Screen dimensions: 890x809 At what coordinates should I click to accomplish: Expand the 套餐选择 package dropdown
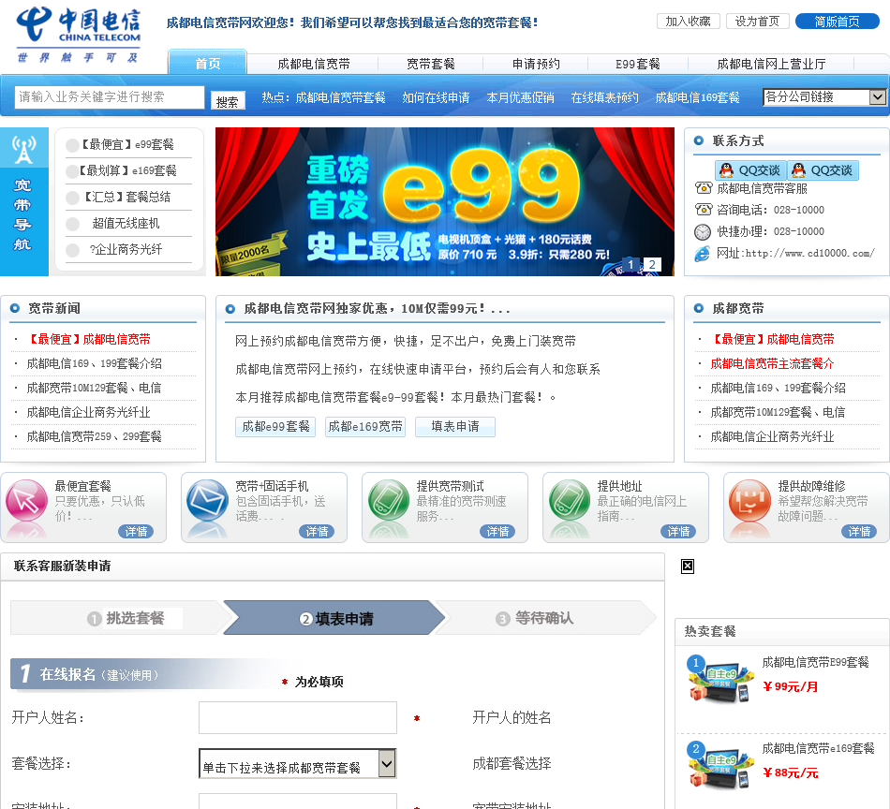(297, 764)
